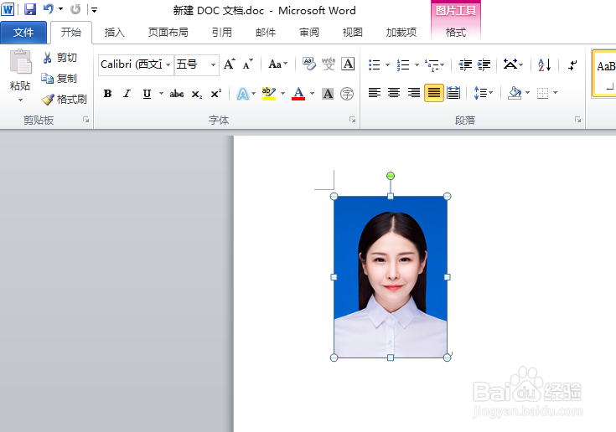
Task: Click the Borders icon
Action: [x=542, y=93]
